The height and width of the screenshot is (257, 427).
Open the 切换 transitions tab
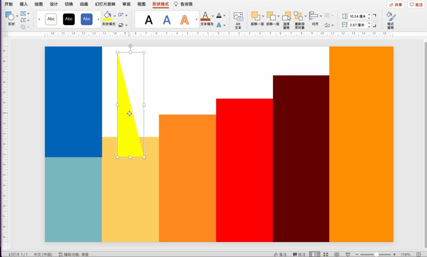pyautogui.click(x=69, y=4)
